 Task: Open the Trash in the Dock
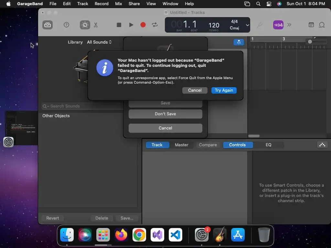[264, 235]
